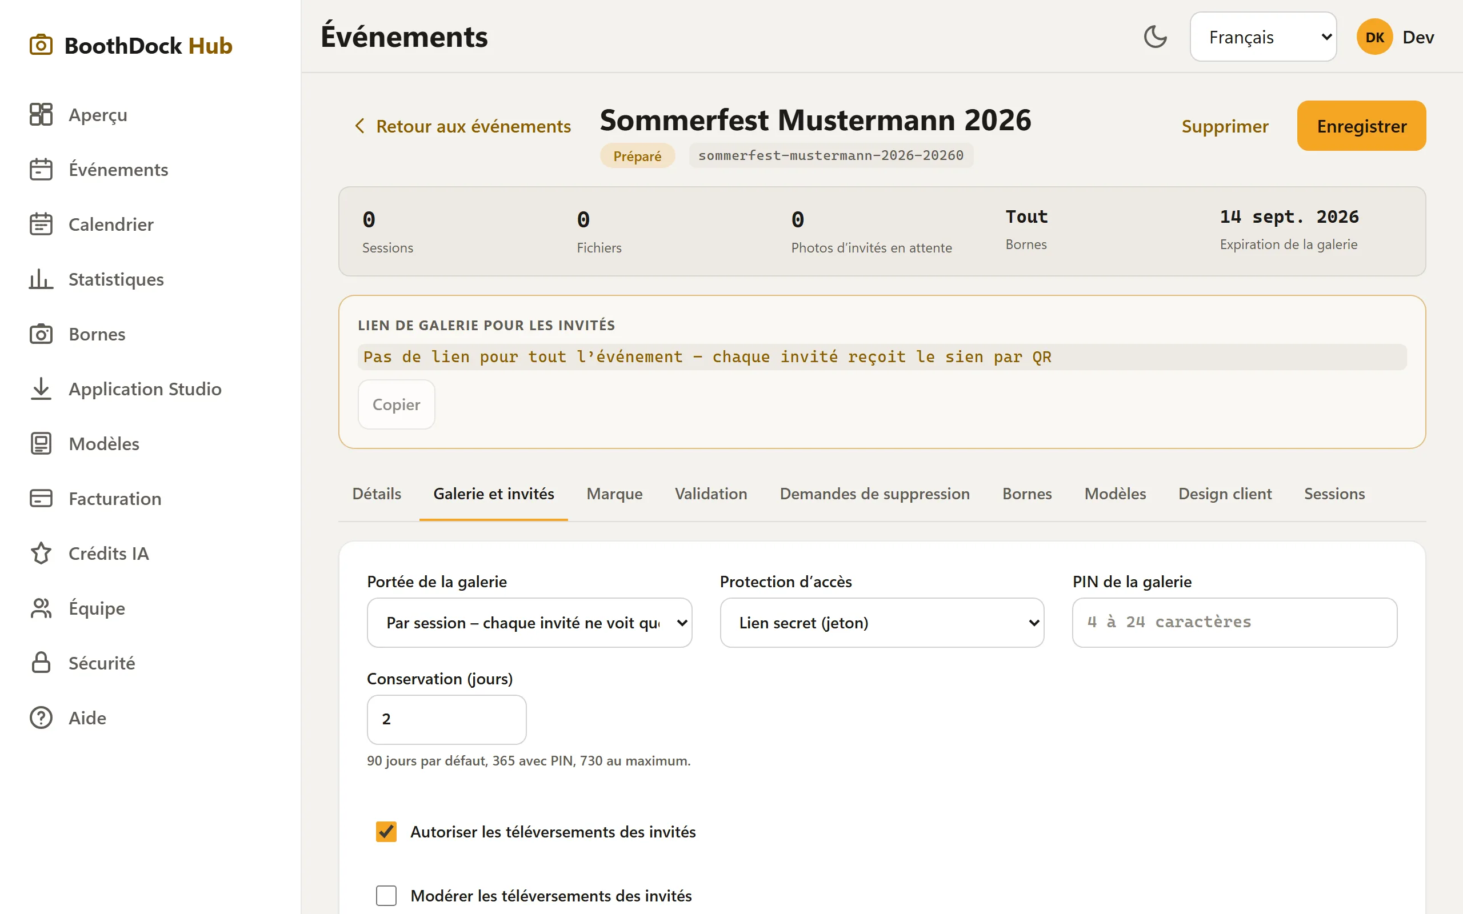Switch to the Marque tab
This screenshot has height=914, width=1463.
pyautogui.click(x=614, y=494)
